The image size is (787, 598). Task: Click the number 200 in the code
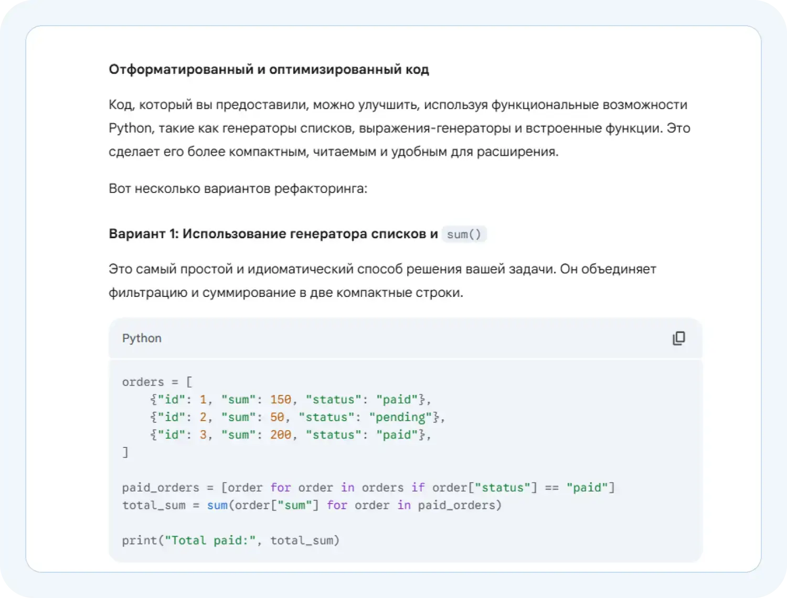click(281, 434)
